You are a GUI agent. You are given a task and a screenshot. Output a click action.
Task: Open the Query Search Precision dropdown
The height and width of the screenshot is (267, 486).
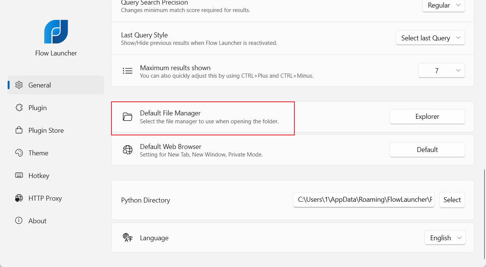[x=443, y=6]
